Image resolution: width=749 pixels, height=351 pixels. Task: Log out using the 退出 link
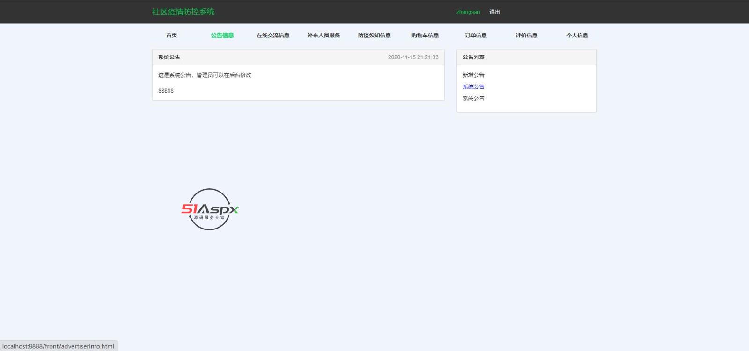[x=495, y=12]
